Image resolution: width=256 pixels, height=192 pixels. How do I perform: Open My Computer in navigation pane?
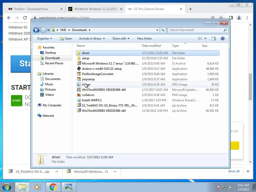point(52,105)
